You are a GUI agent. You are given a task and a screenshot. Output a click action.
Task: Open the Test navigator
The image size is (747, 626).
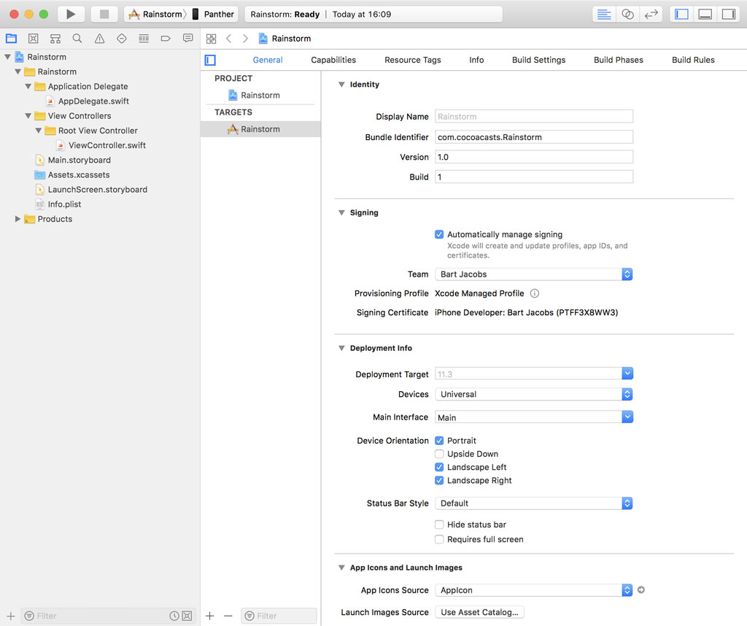click(121, 38)
